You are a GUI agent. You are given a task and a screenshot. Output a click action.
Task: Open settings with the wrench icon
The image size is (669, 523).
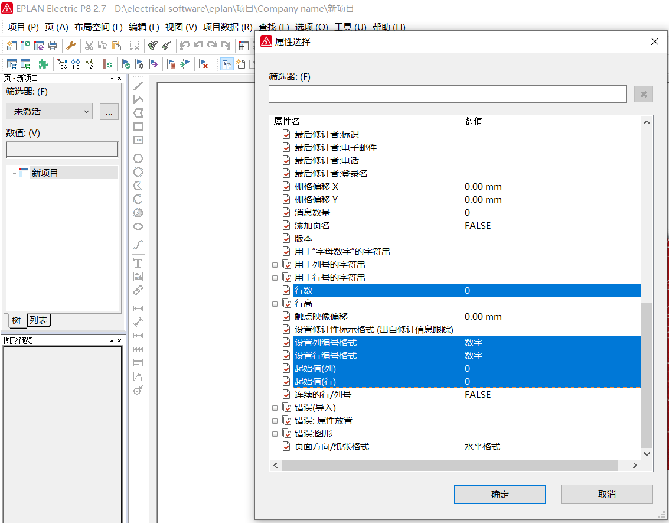coord(70,46)
